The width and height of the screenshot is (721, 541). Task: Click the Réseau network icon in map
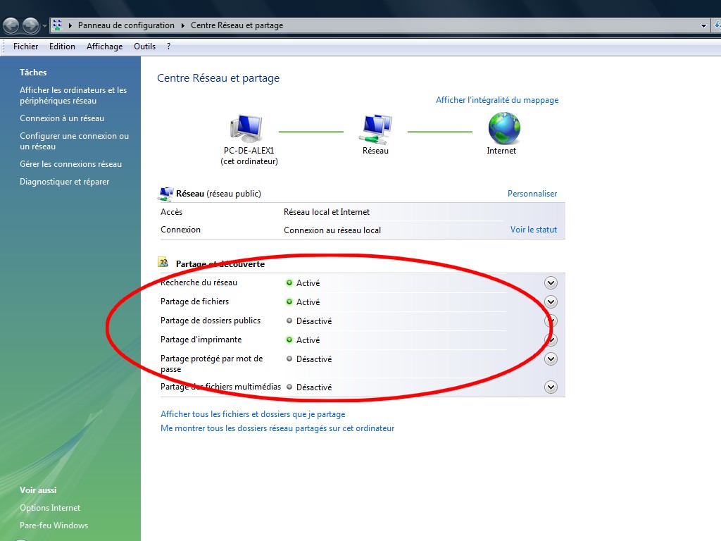coord(375,128)
